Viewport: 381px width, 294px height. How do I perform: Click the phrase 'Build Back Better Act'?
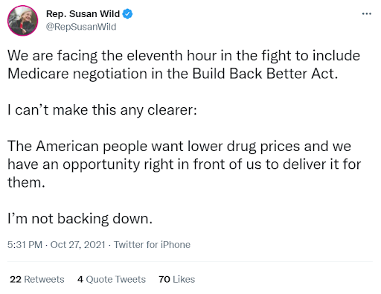[x=265, y=74]
